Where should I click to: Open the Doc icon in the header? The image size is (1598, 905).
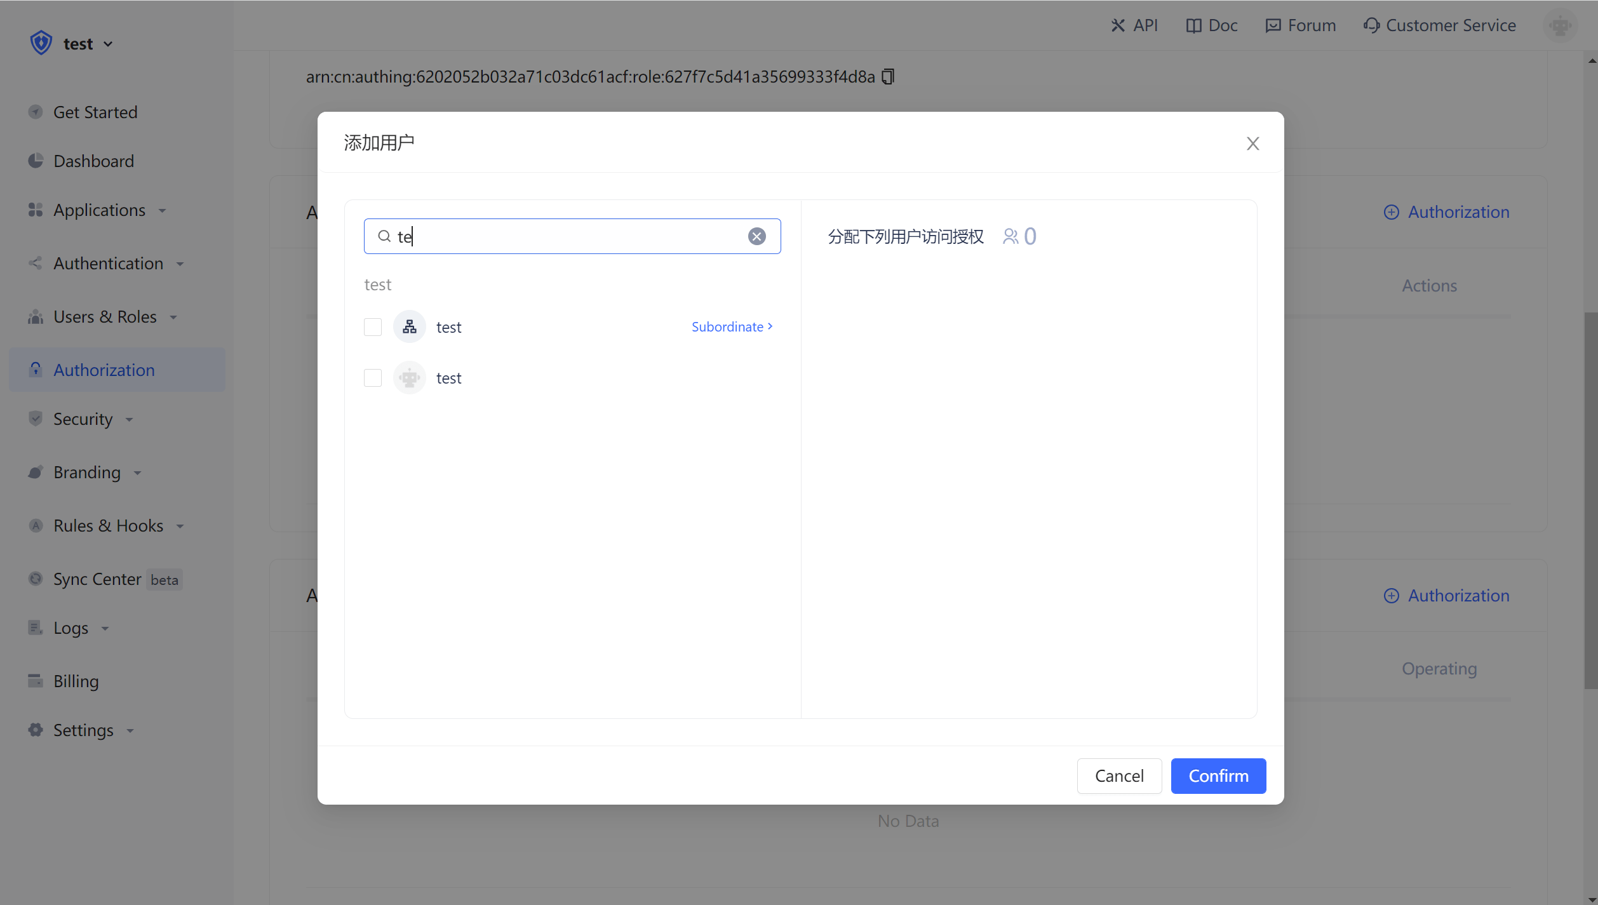pyautogui.click(x=1193, y=25)
